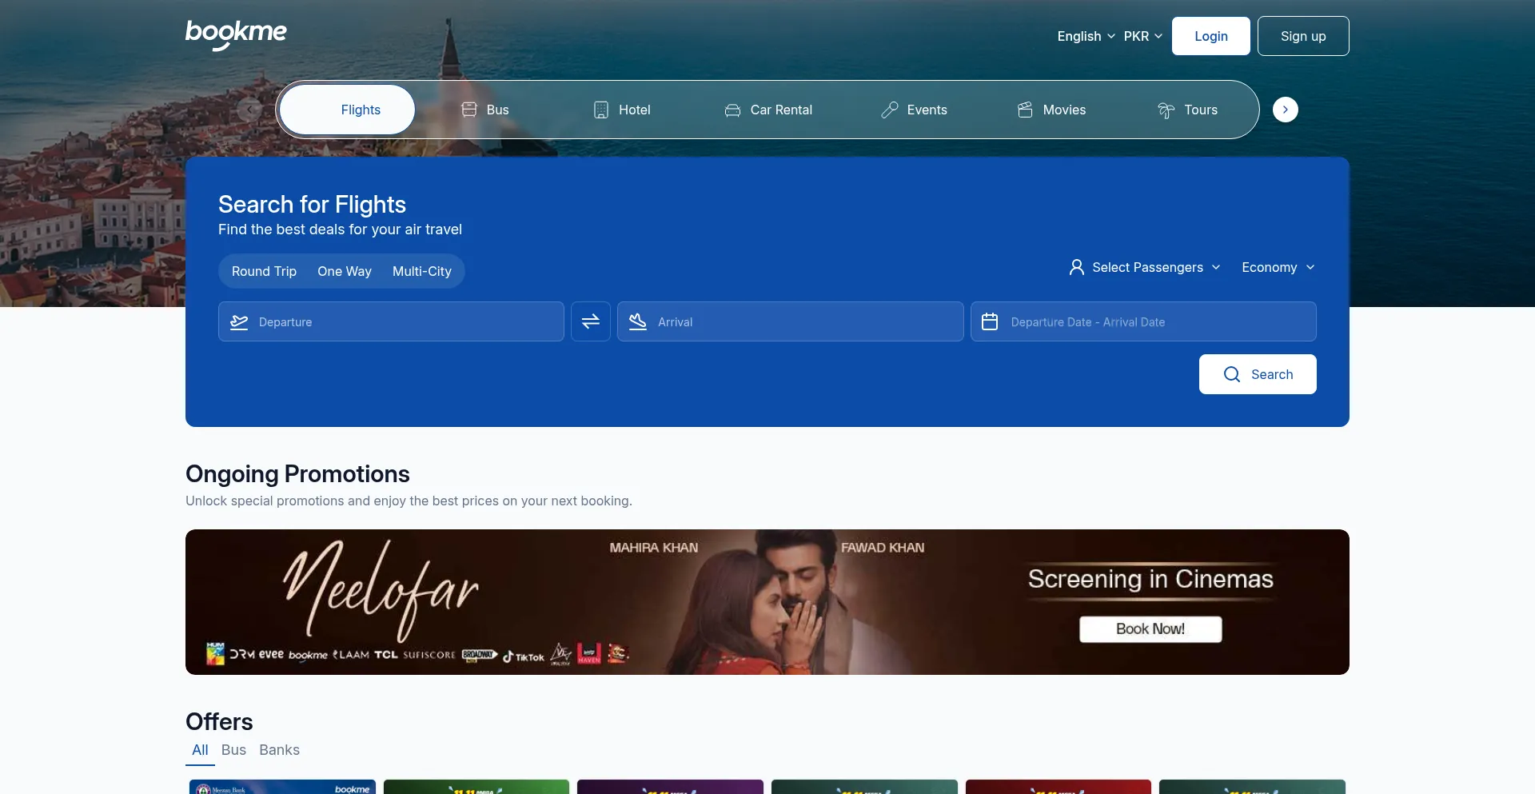This screenshot has width=1535, height=794.
Task: Choose the One Way trip type
Action: [x=345, y=271]
